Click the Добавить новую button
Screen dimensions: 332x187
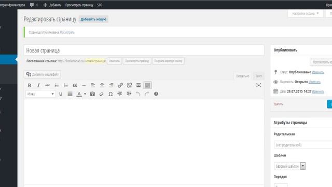[93, 19]
